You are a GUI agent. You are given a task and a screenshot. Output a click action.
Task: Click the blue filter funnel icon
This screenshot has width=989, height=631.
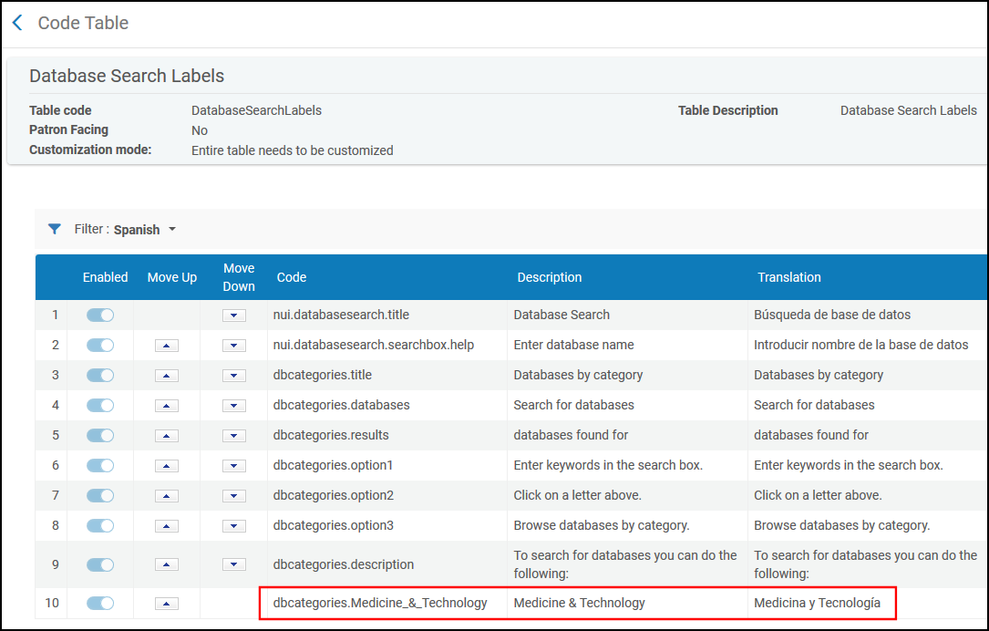coord(55,230)
